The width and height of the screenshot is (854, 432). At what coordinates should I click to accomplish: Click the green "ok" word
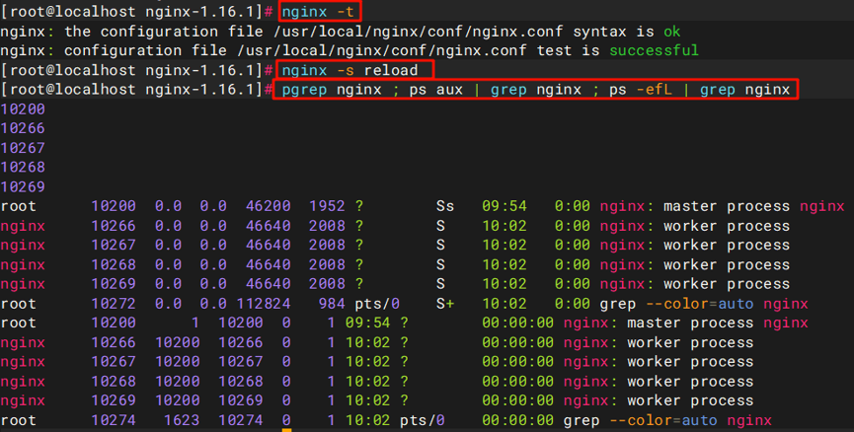[672, 32]
